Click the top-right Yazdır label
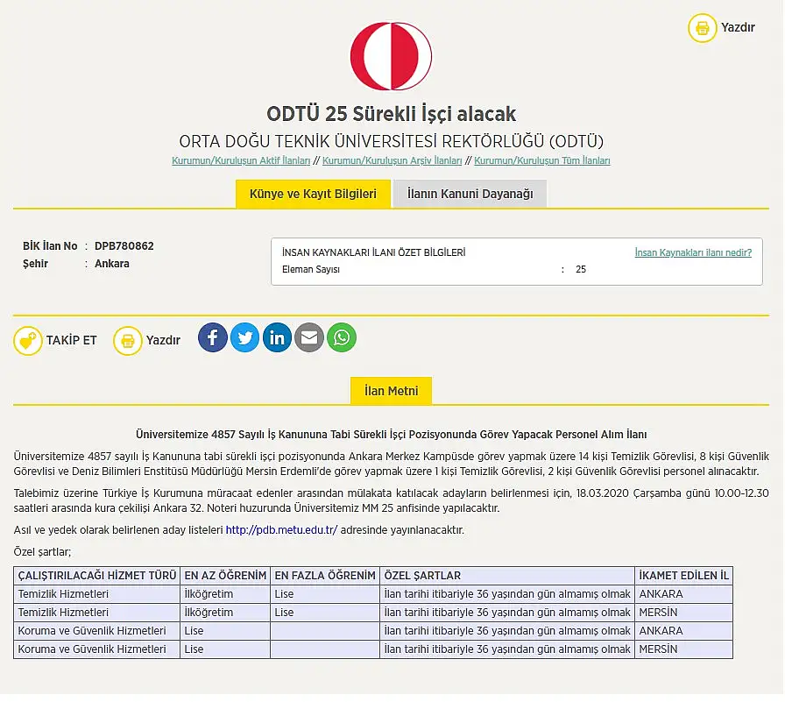The image size is (785, 702). [738, 27]
